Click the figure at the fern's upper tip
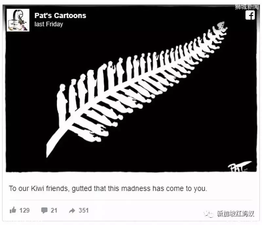This screenshot has width=262, height=225. pos(220,28)
